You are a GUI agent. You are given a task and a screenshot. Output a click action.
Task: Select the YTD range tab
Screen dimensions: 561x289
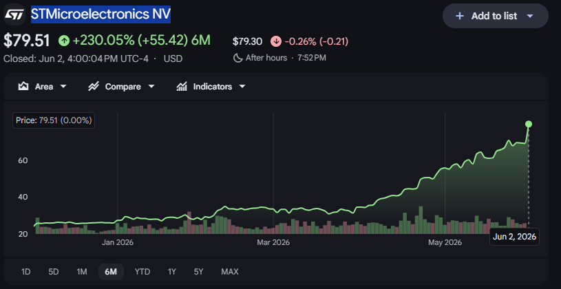pos(142,272)
